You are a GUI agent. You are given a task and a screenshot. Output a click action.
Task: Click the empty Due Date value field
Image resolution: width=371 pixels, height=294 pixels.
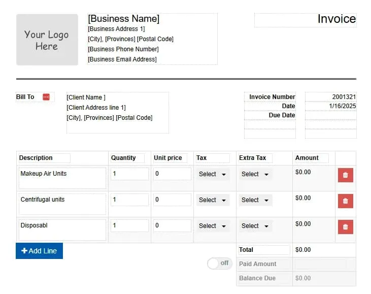pyautogui.click(x=331, y=115)
